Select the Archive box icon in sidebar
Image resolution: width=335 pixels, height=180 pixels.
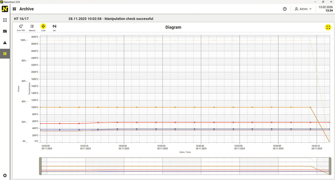coord(5,54)
